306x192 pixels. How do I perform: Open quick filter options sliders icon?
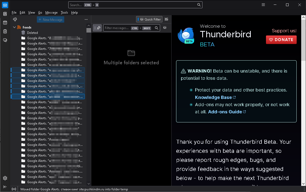point(165,28)
